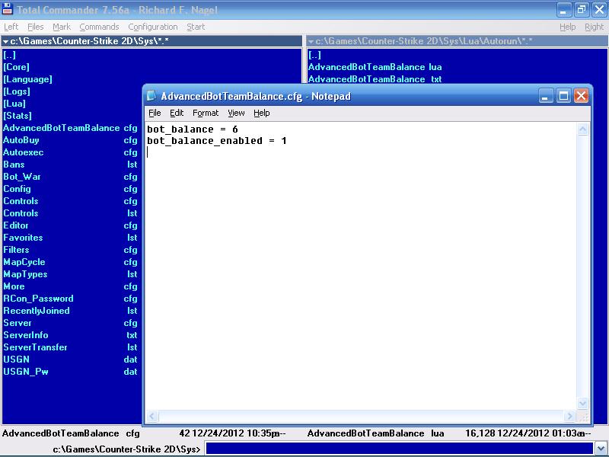This screenshot has width=609, height=457.
Task: Open the Commands menu in Total Commander
Action: [99, 27]
